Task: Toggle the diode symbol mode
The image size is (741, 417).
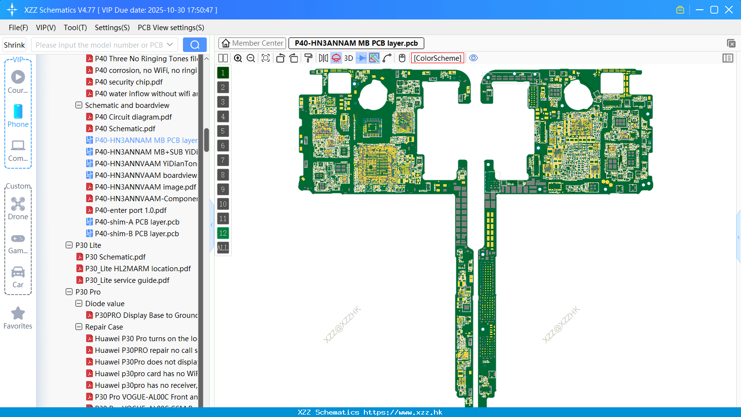Action: [361, 58]
